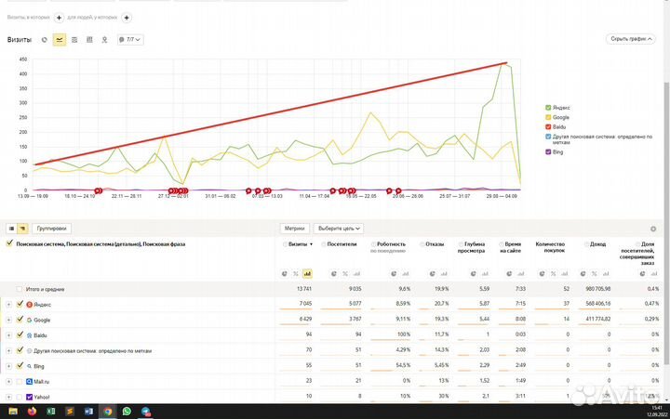This screenshot has height=419, width=670.
Task: Sort by Время на сайте column header
Action: coord(513,247)
